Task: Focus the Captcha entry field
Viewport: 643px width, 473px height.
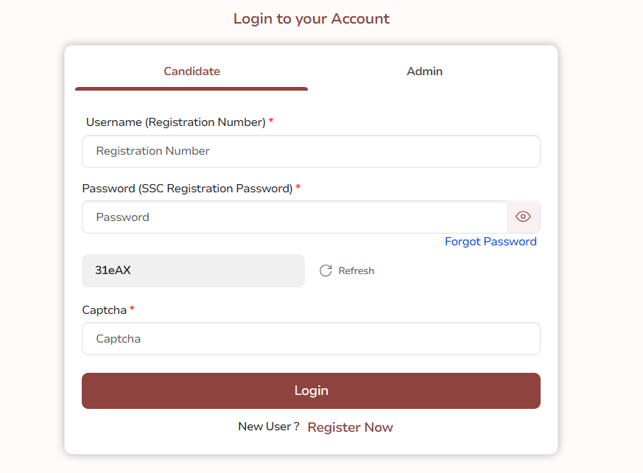Action: coord(310,339)
